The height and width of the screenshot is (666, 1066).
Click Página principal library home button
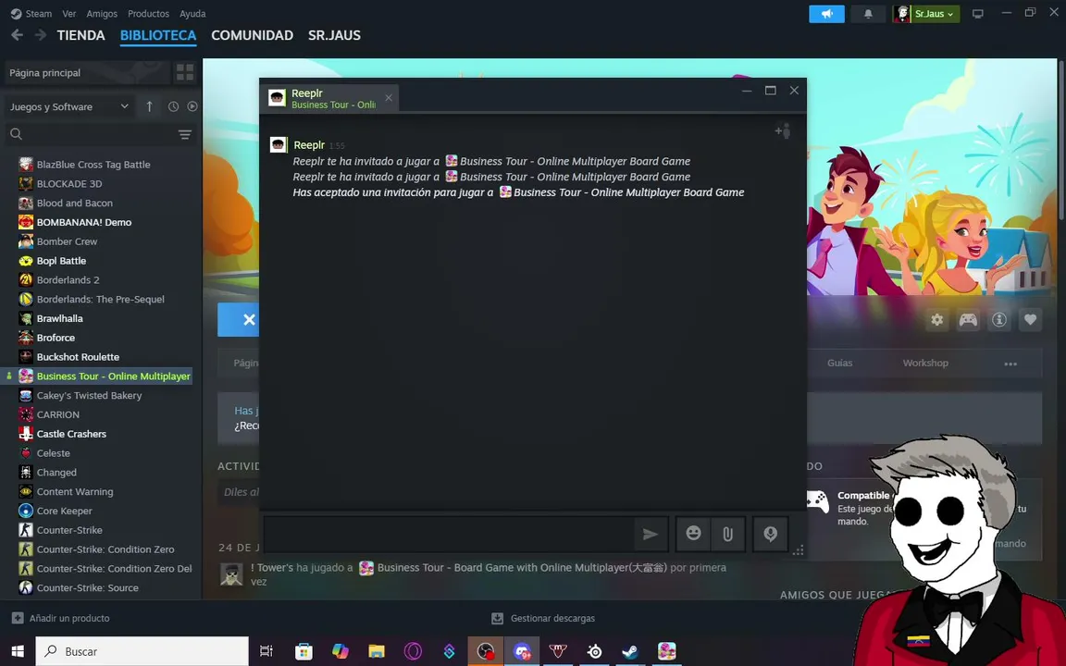[86, 73]
